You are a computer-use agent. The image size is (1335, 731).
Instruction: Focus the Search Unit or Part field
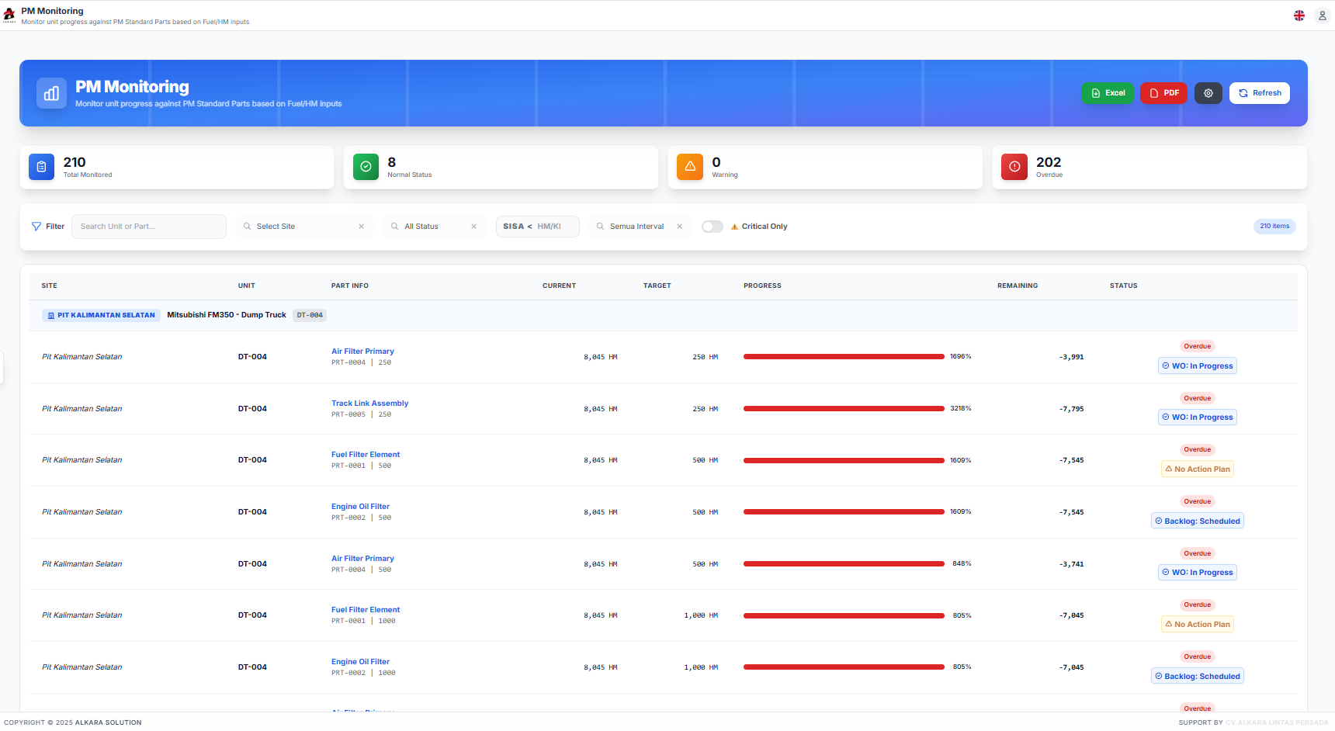coord(148,227)
